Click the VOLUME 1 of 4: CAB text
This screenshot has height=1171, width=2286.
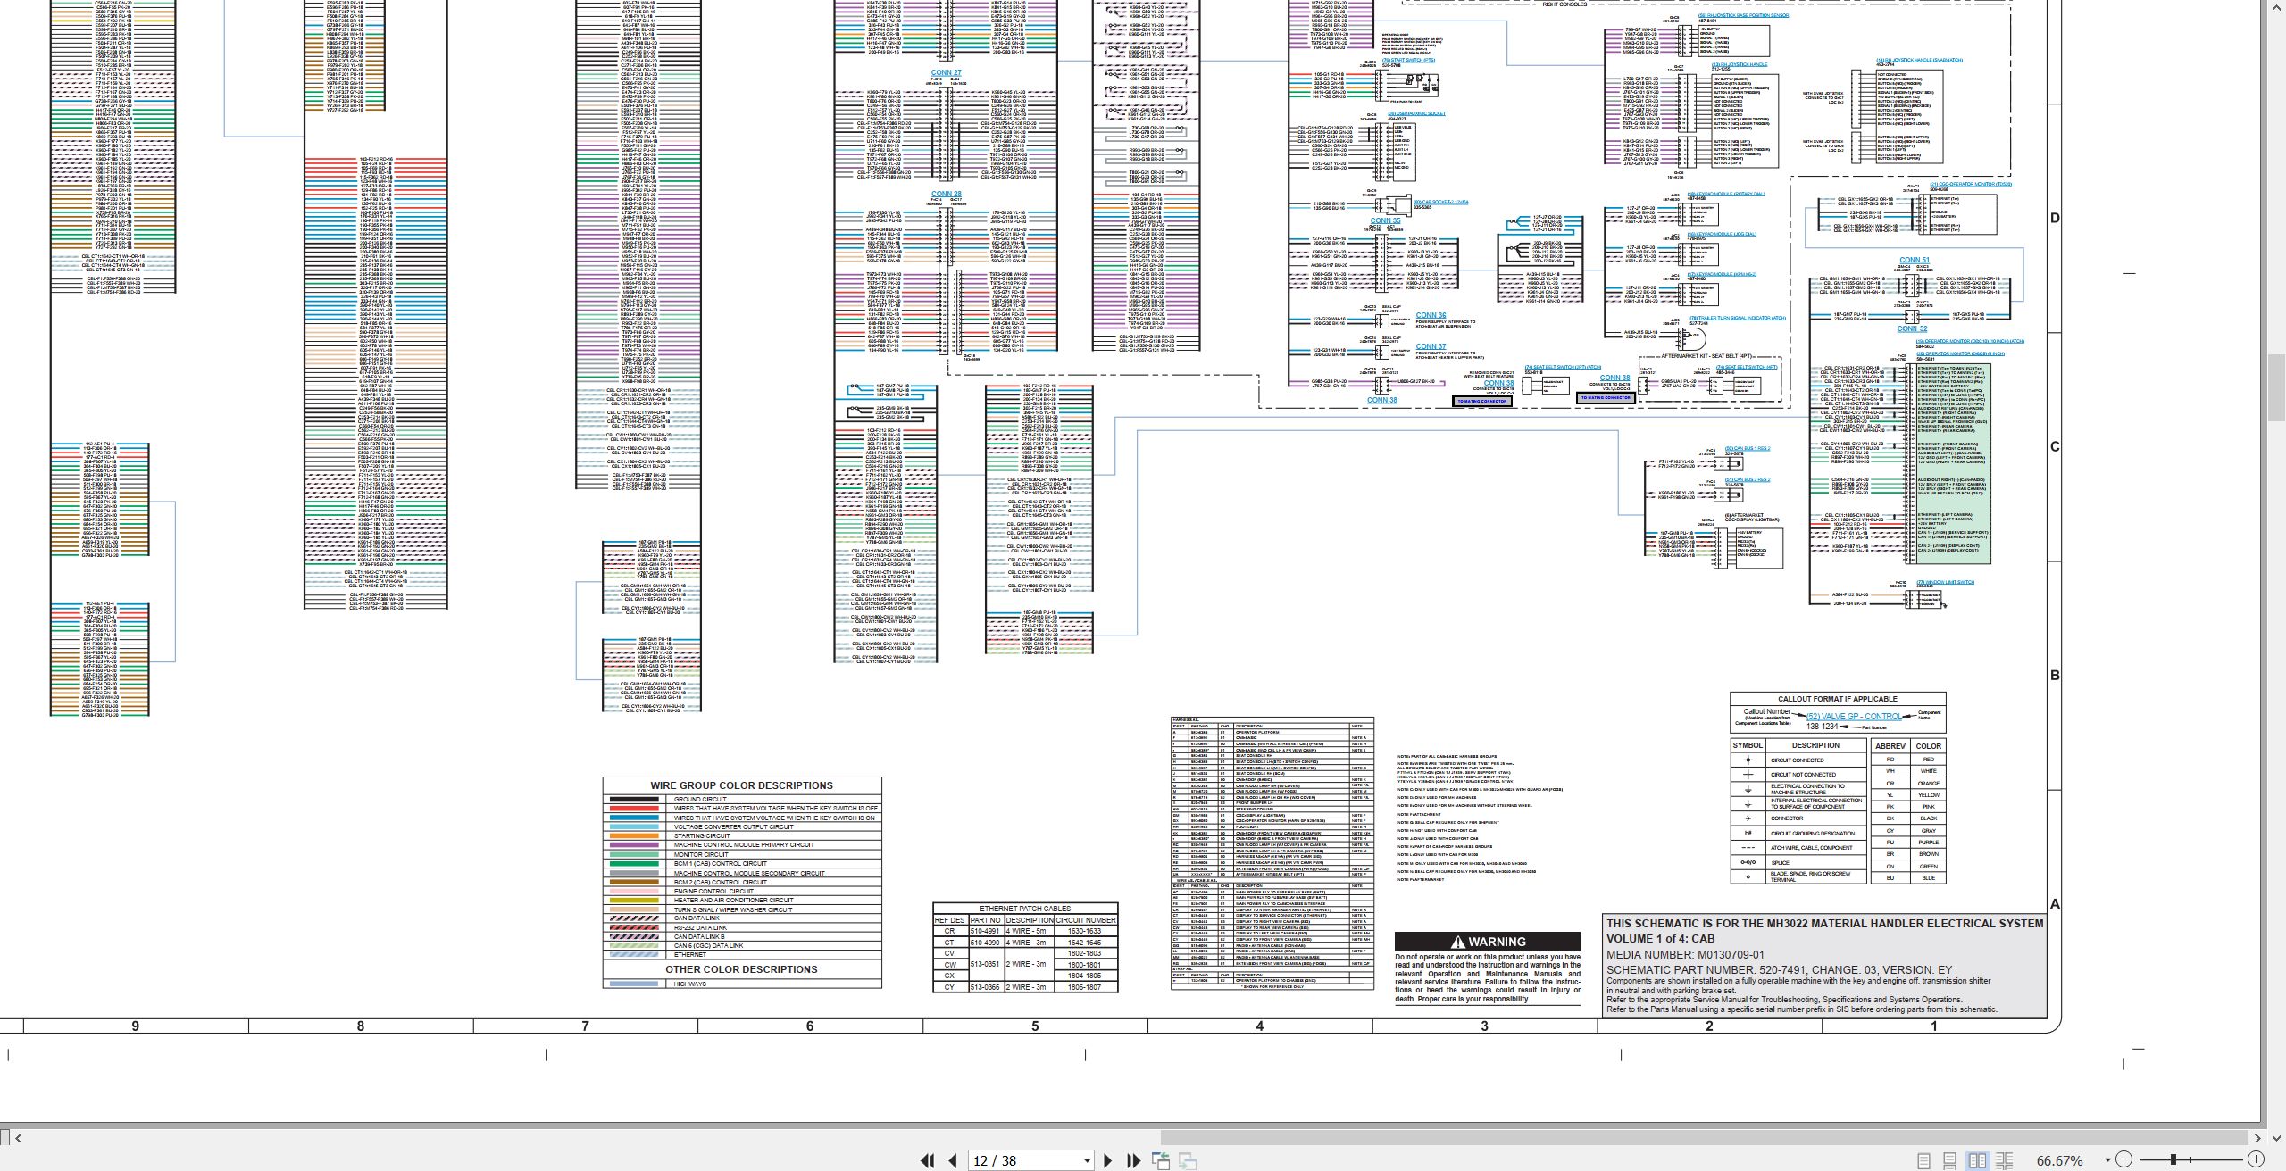click(1660, 939)
